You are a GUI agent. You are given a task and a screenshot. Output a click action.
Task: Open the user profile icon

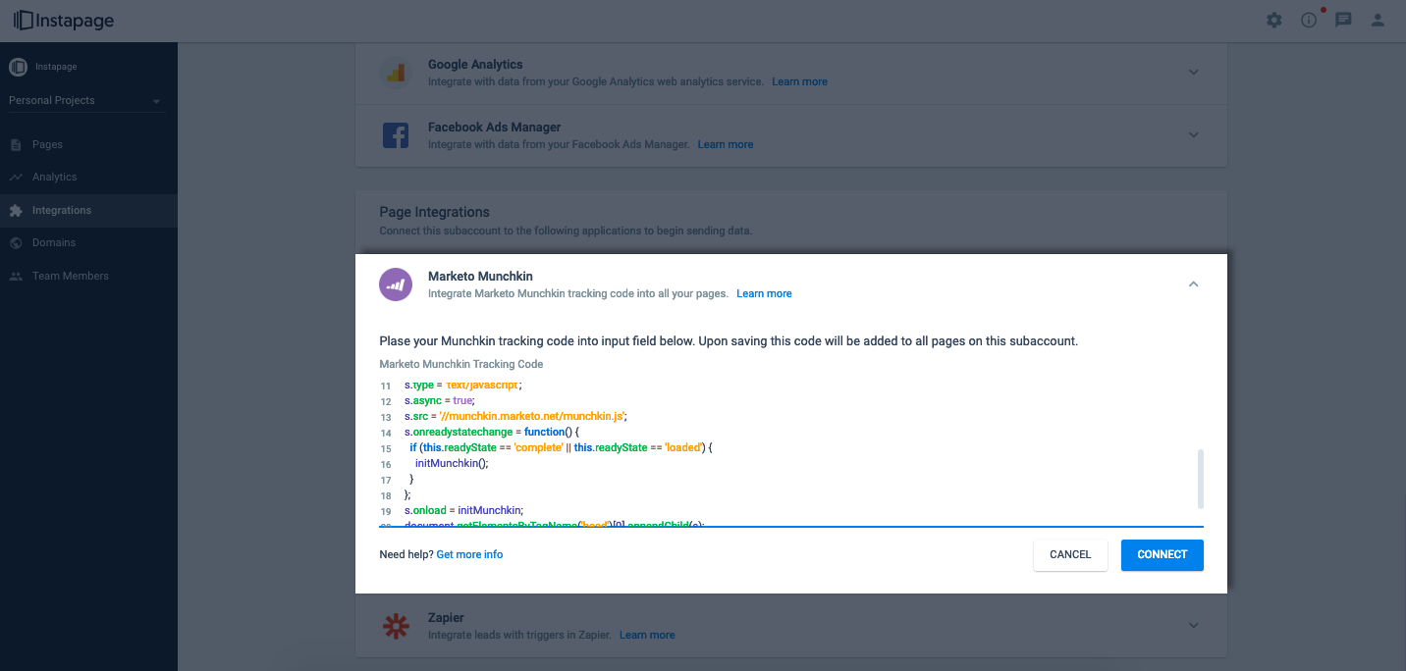[1377, 20]
